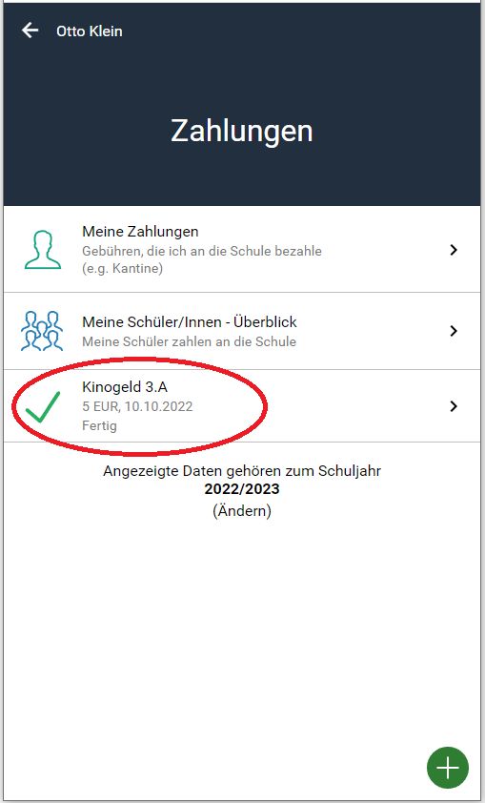Image resolution: width=485 pixels, height=803 pixels.
Task: Click the Zahlungen page heading
Action: point(241,131)
